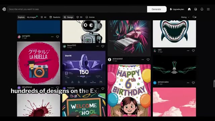Open the notifications bell
215x121 pixels.
coord(202,9)
